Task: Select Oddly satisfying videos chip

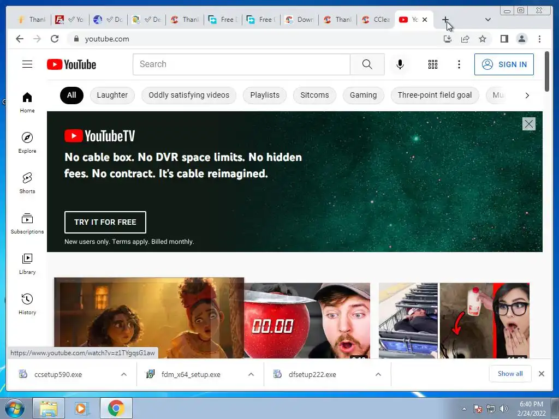Action: point(189,95)
